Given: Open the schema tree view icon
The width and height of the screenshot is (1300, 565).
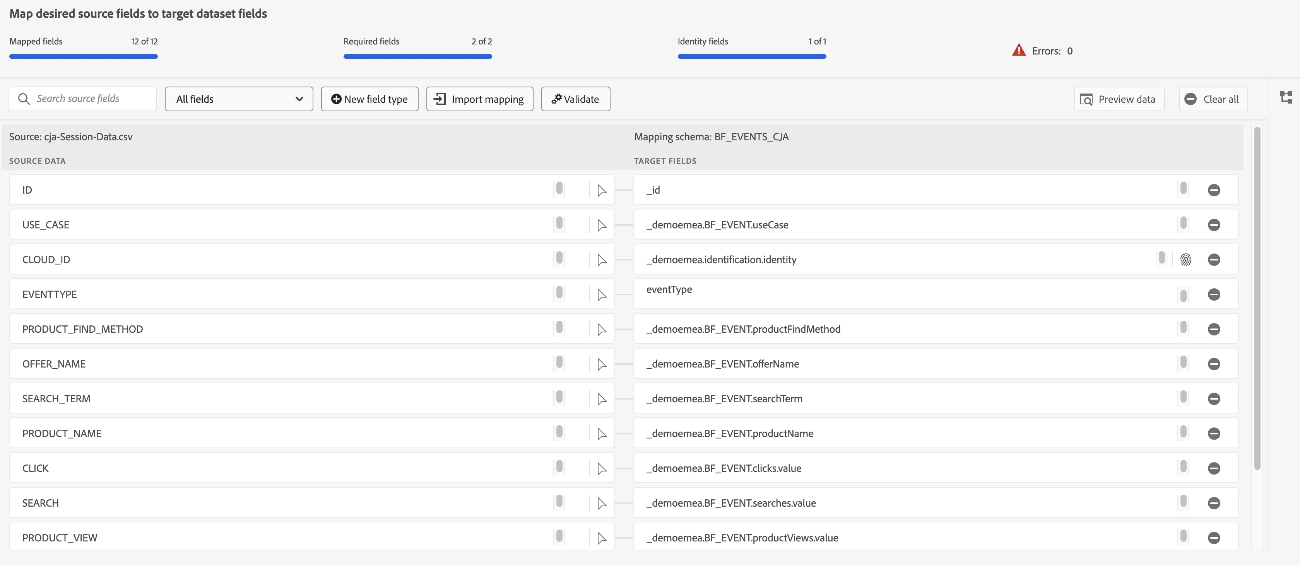Looking at the screenshot, I should (1286, 97).
